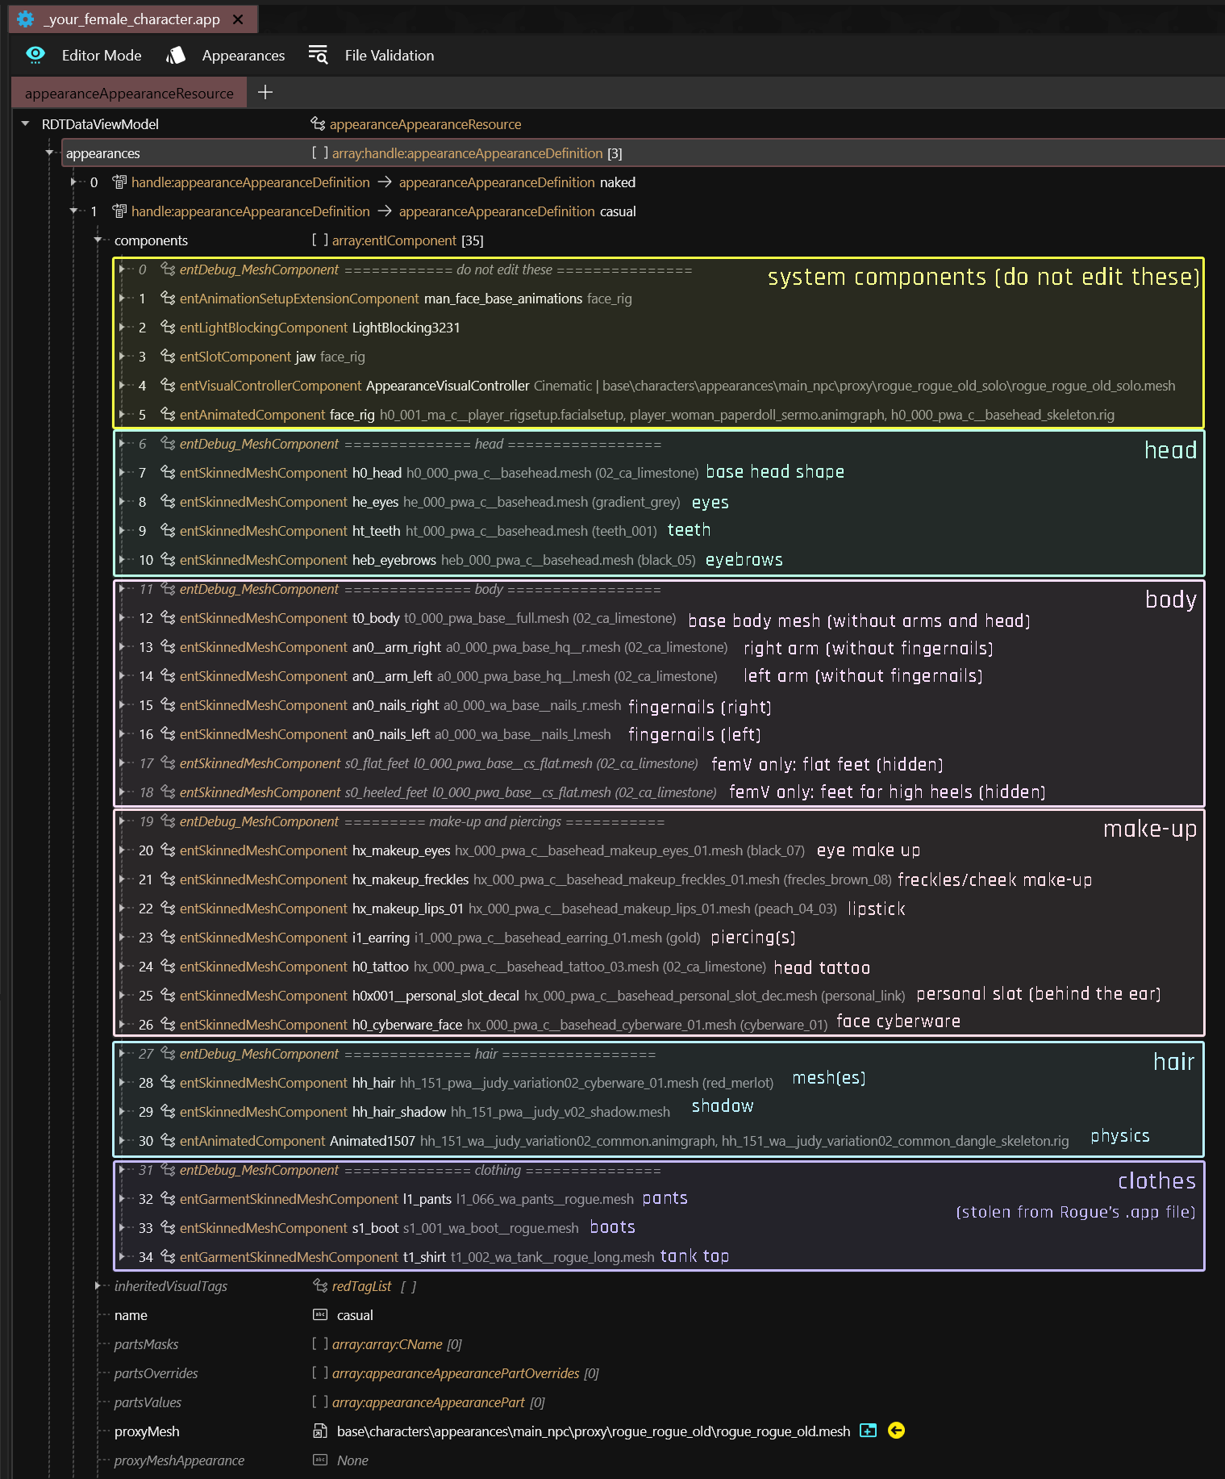Collapse the appearances array node
This screenshot has height=1479, width=1225.
coord(50,153)
